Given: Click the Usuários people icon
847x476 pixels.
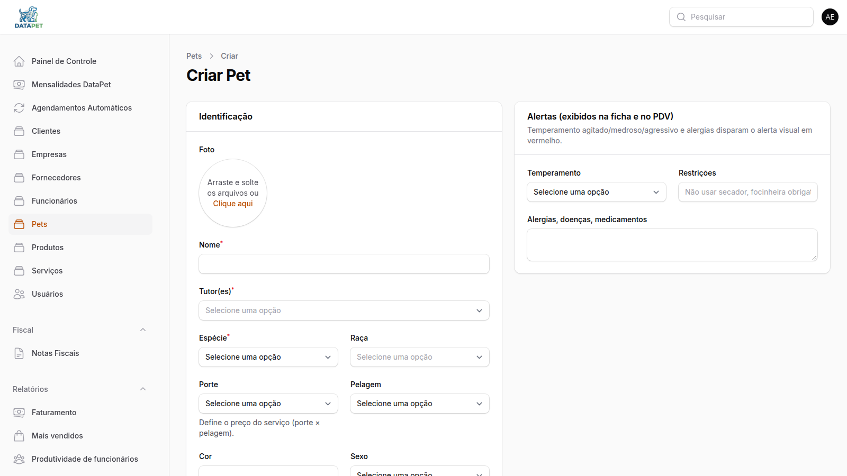Looking at the screenshot, I should click(19, 294).
